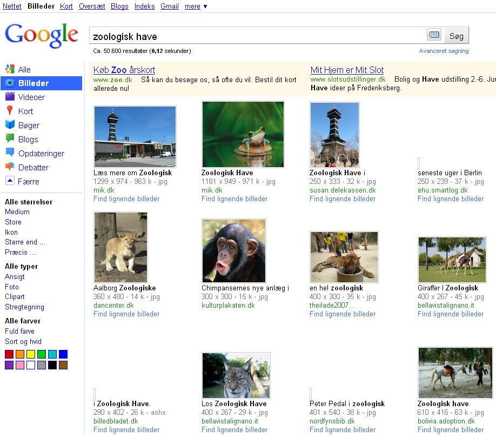Pick the white color swatch
Viewport: 496px width, 437px height.
(x=31, y=365)
